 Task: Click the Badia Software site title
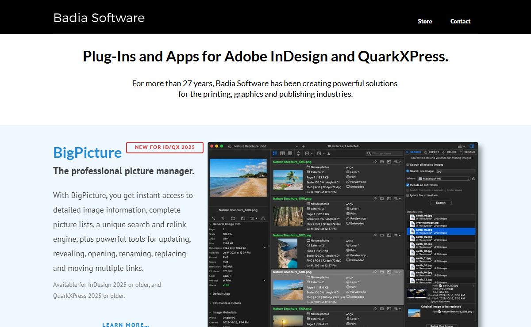pos(99,18)
